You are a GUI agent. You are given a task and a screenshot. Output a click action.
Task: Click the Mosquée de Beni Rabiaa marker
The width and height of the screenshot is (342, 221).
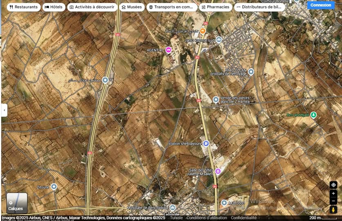(172, 207)
